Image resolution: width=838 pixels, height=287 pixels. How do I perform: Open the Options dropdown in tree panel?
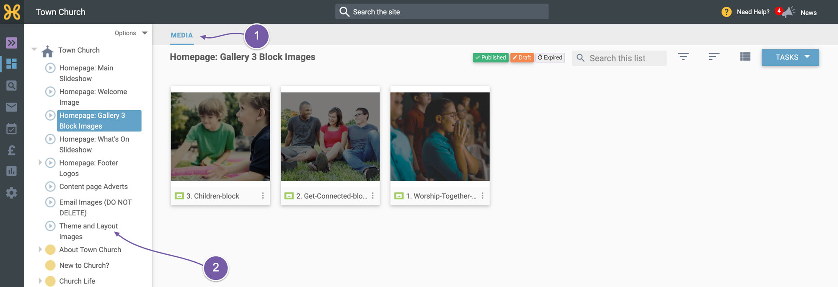[131, 33]
